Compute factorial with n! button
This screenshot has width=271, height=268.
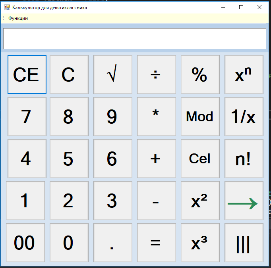coord(244,159)
